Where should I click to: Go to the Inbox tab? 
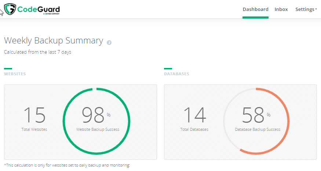click(281, 9)
